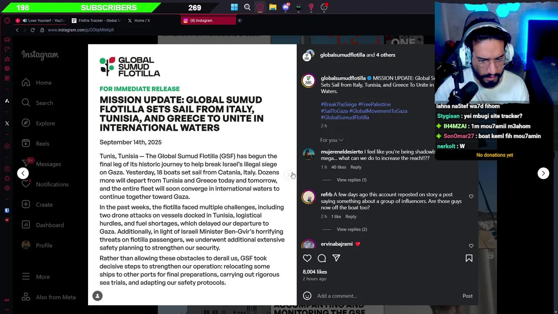Open the #BreakTheSiege hashtag

click(339, 104)
